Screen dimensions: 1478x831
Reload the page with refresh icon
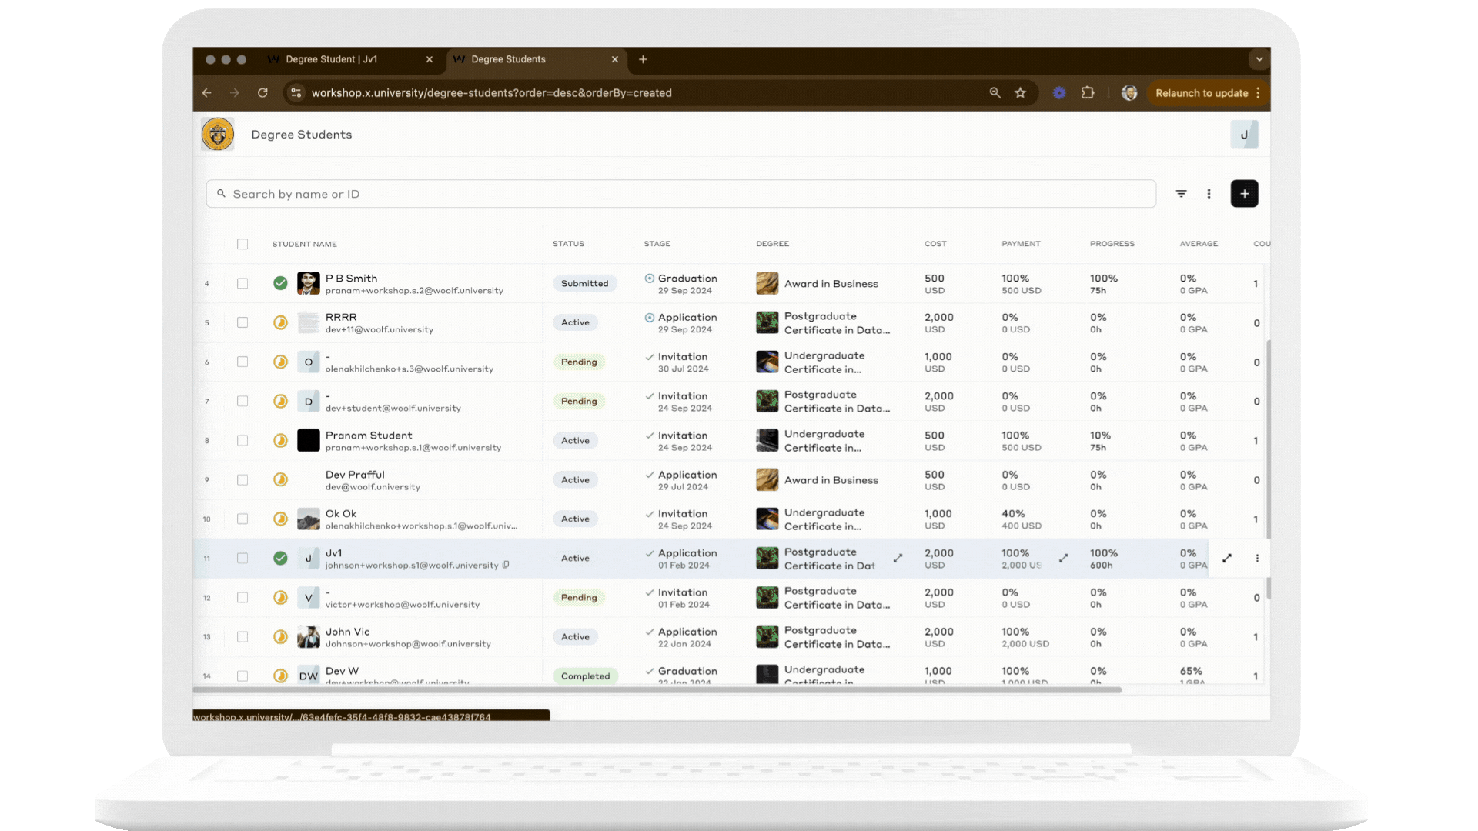point(262,93)
